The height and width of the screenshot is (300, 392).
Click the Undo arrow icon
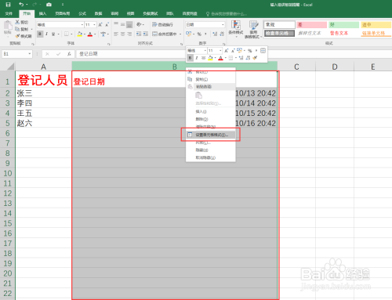point(21,5)
